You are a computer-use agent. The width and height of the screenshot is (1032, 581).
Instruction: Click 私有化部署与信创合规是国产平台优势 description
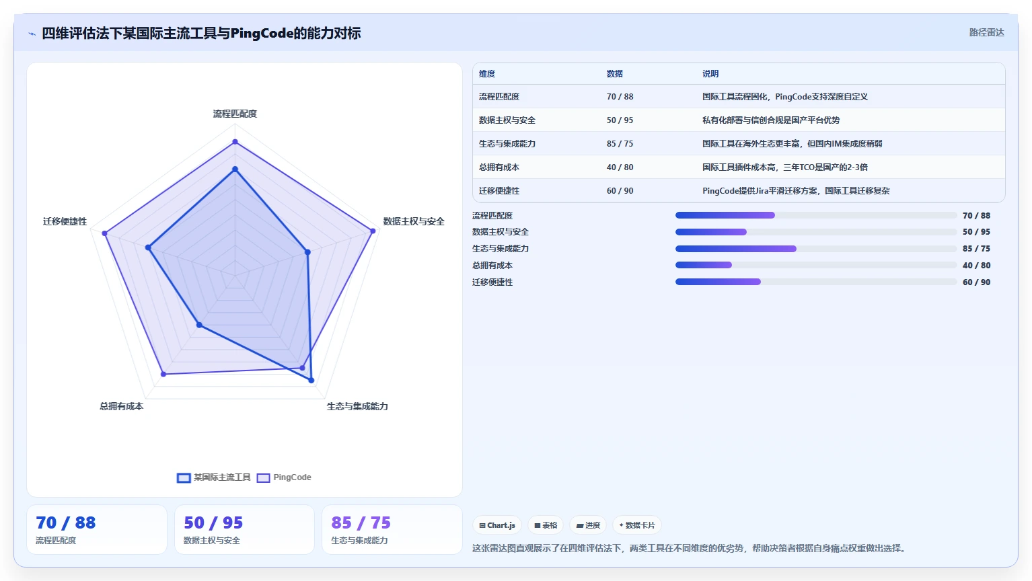[x=771, y=120]
